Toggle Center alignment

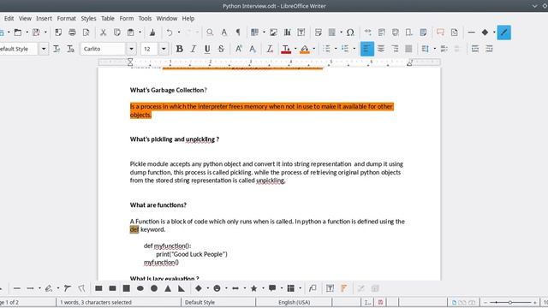pos(381,49)
